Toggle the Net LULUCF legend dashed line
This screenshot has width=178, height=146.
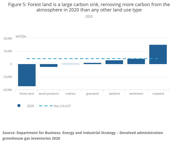46,106
